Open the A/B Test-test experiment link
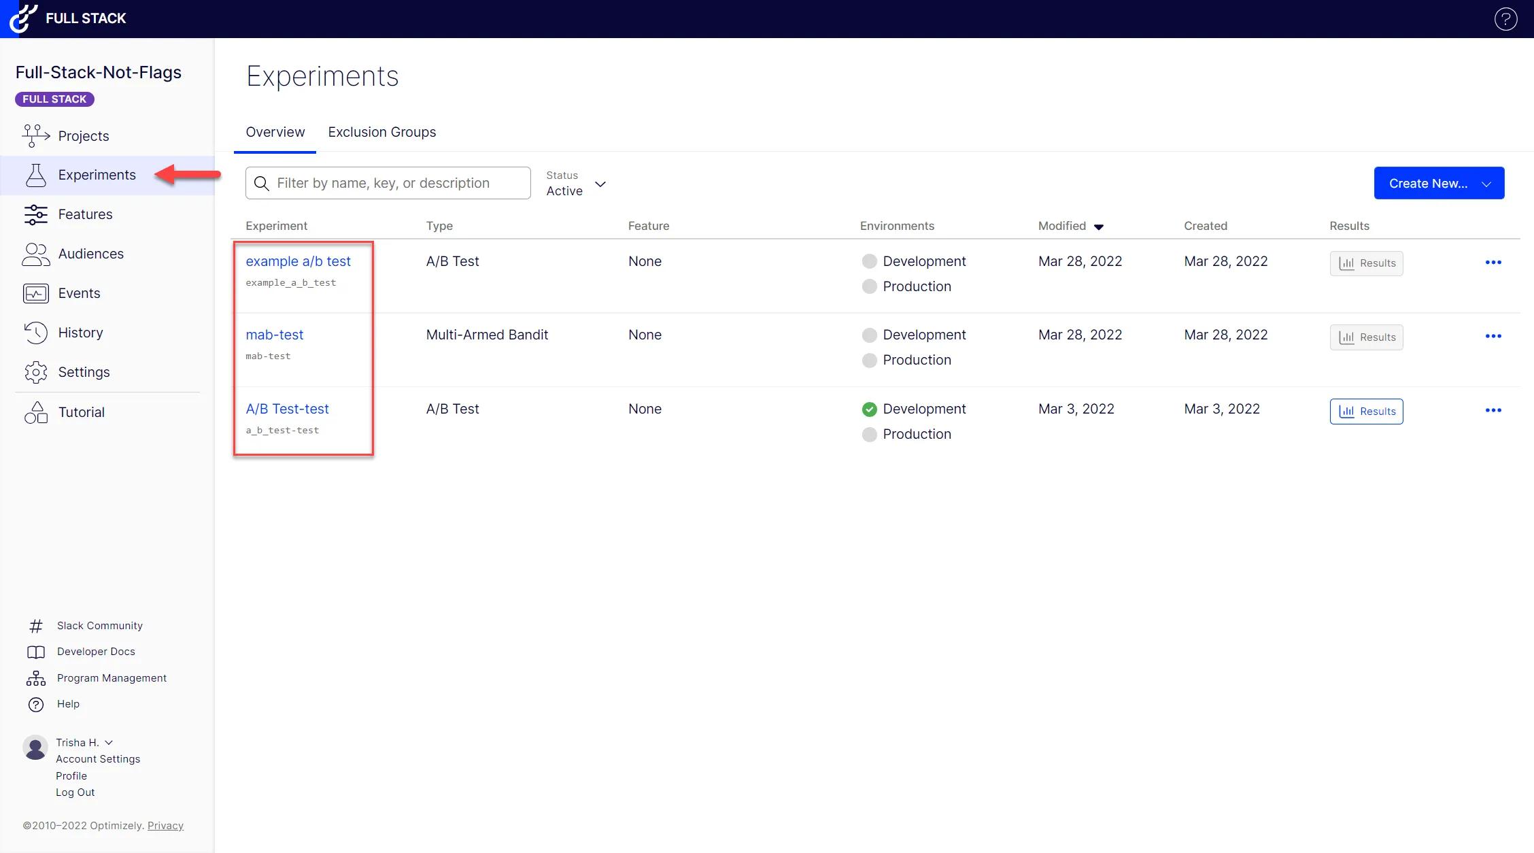This screenshot has height=853, width=1534. 287,409
